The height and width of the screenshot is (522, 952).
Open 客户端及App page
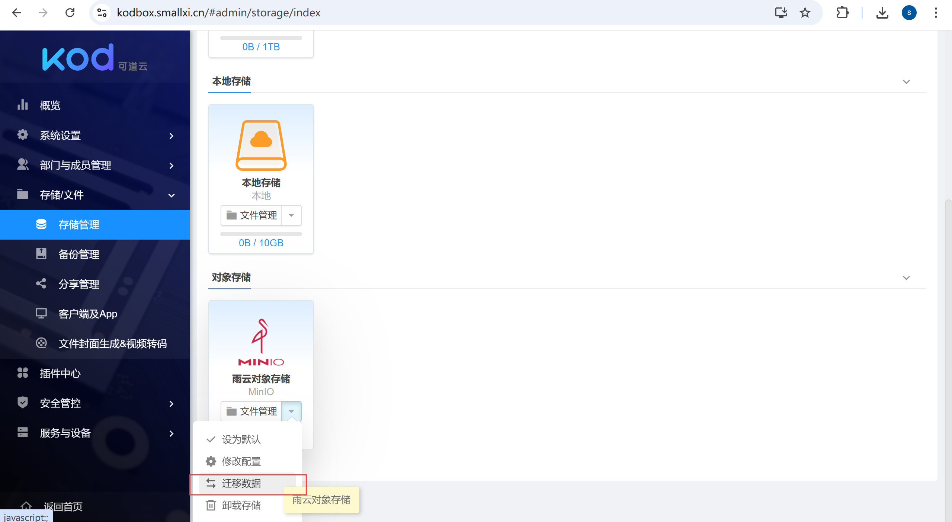[x=87, y=314]
